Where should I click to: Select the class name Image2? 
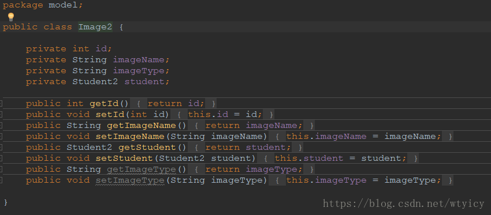point(95,27)
